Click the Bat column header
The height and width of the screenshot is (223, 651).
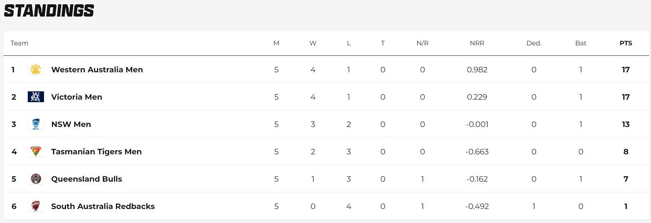click(x=581, y=43)
